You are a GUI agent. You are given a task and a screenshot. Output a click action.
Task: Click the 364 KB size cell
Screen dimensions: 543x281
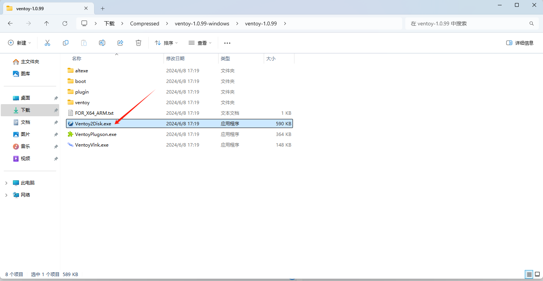(x=283, y=134)
